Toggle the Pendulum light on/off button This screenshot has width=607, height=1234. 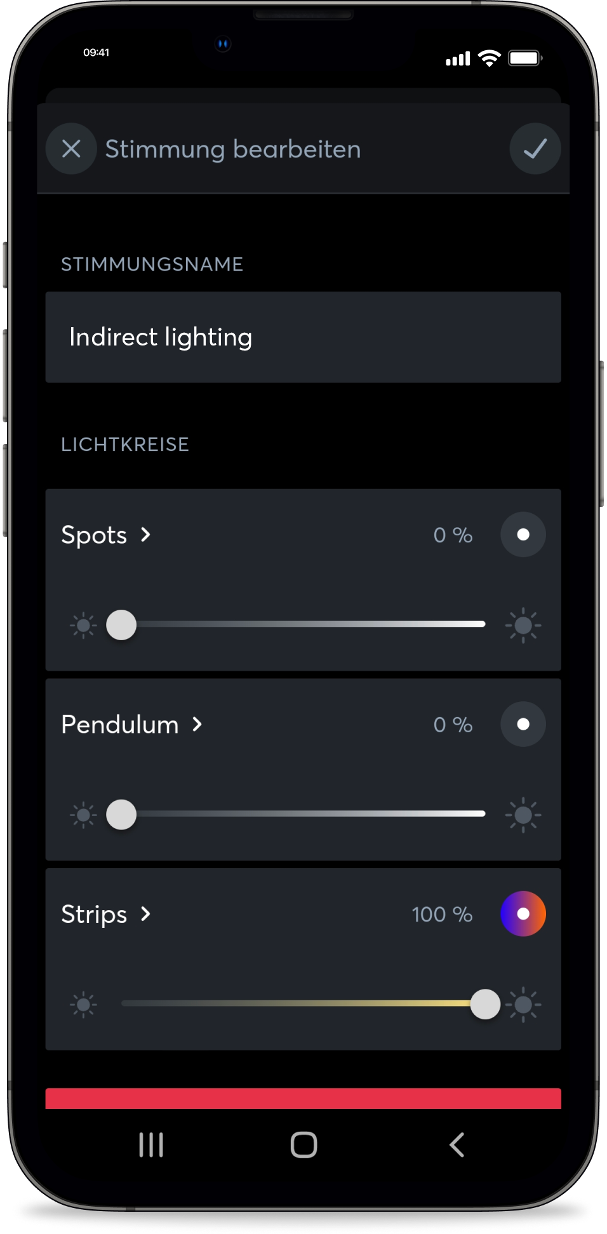523,724
